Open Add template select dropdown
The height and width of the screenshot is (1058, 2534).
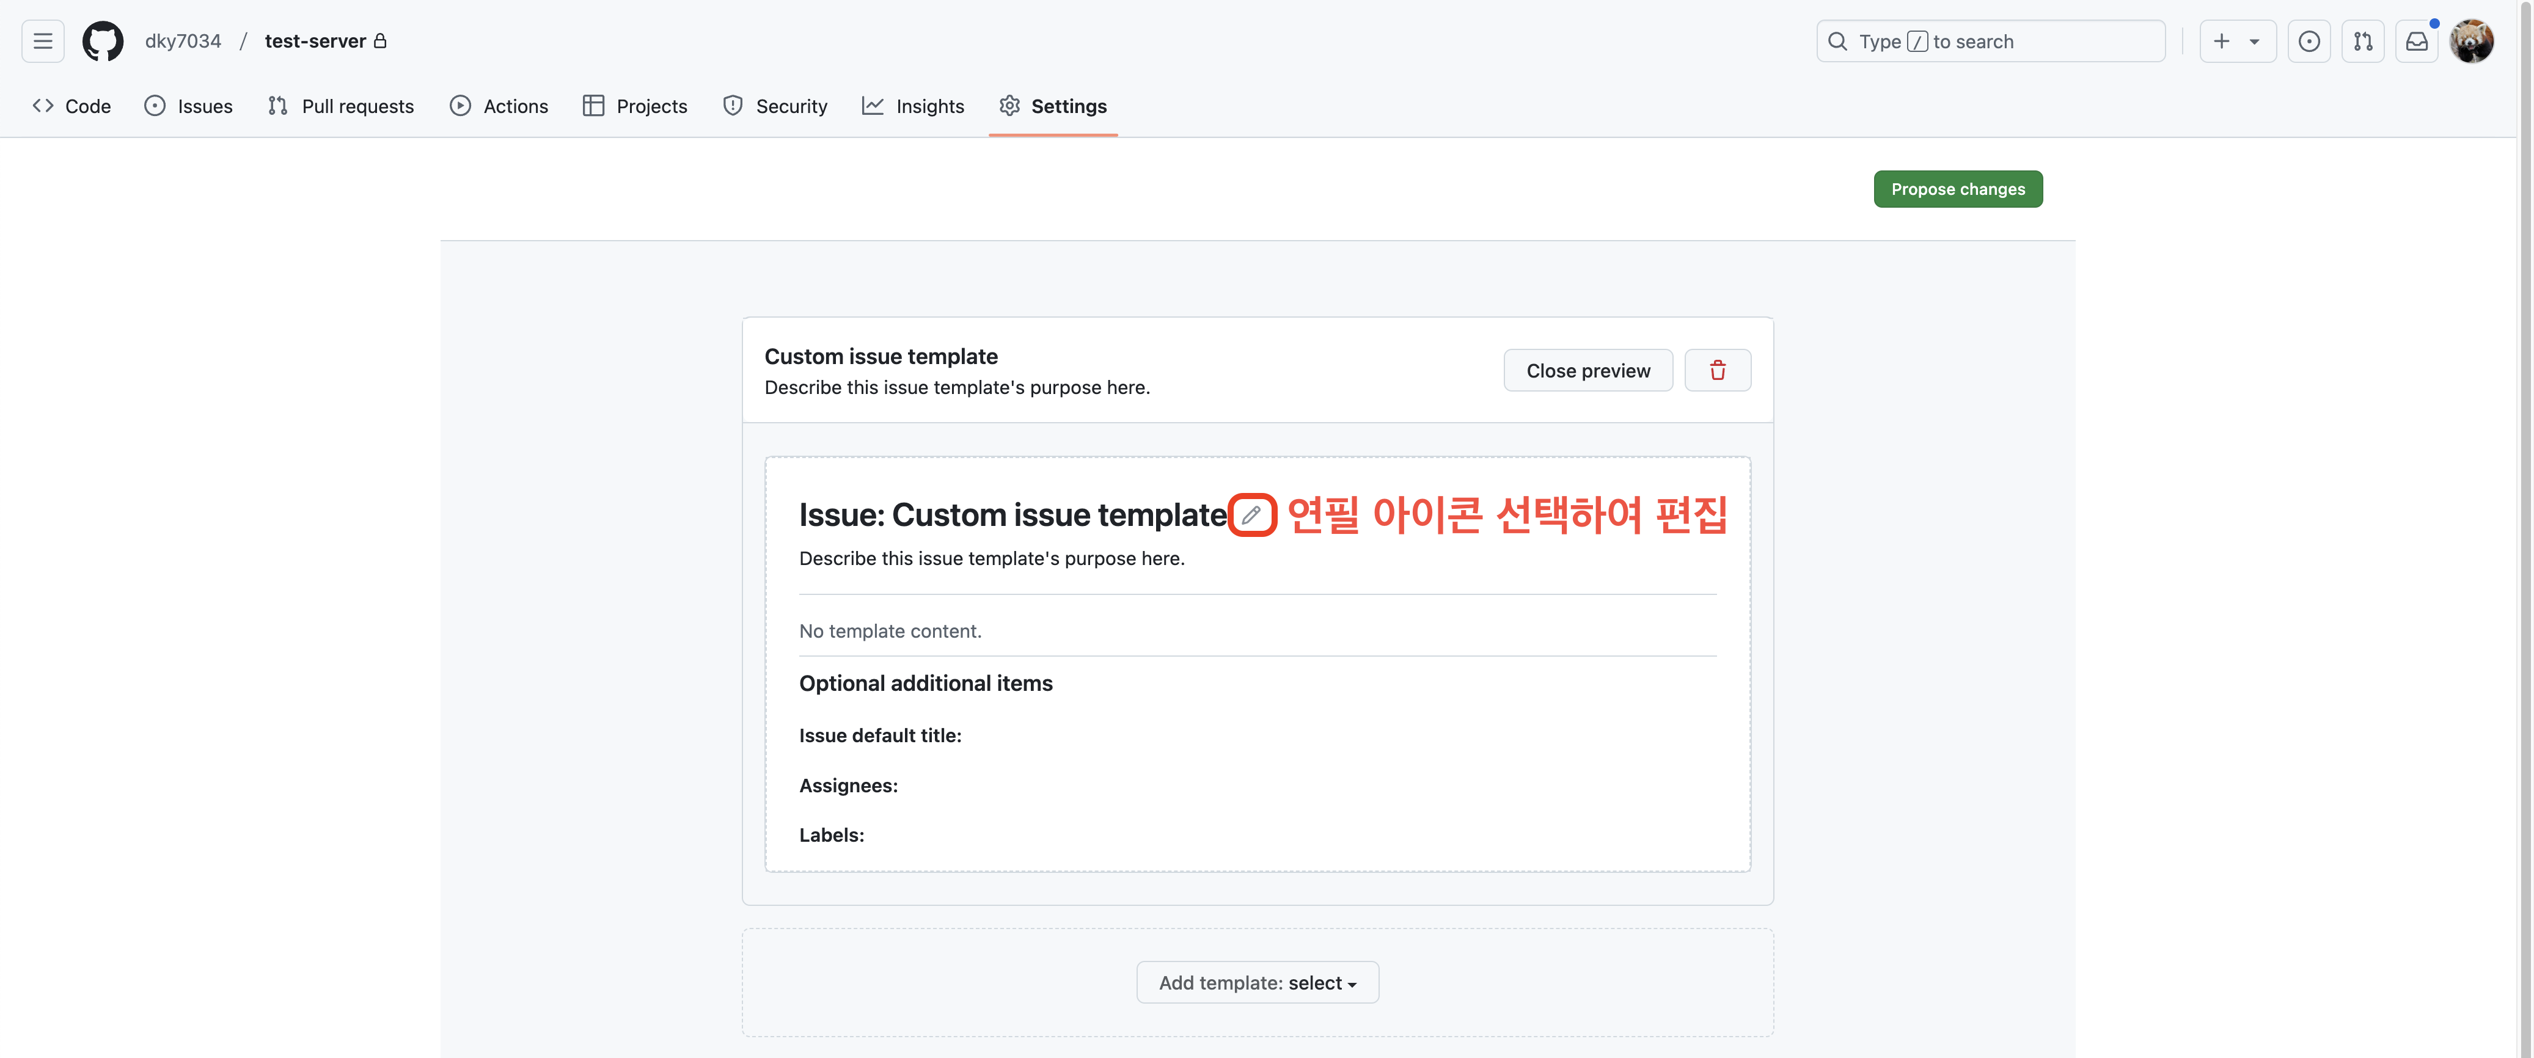pyautogui.click(x=1256, y=982)
